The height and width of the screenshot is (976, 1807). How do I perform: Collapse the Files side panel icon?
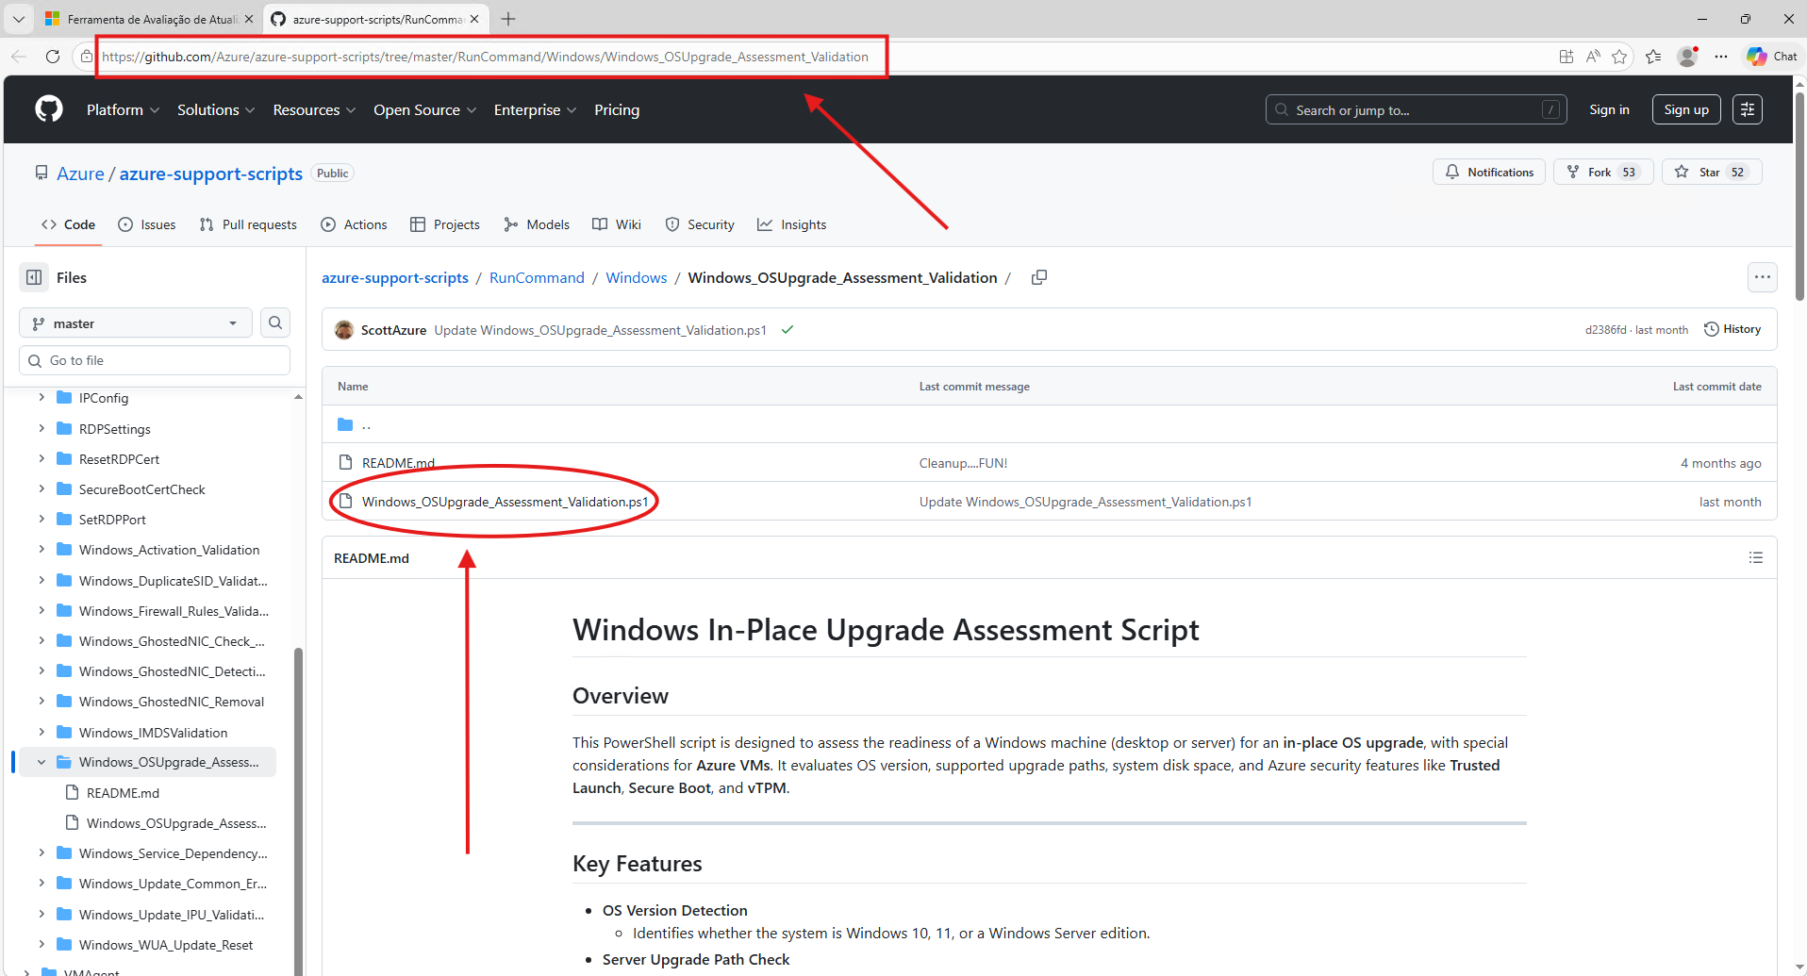34,277
